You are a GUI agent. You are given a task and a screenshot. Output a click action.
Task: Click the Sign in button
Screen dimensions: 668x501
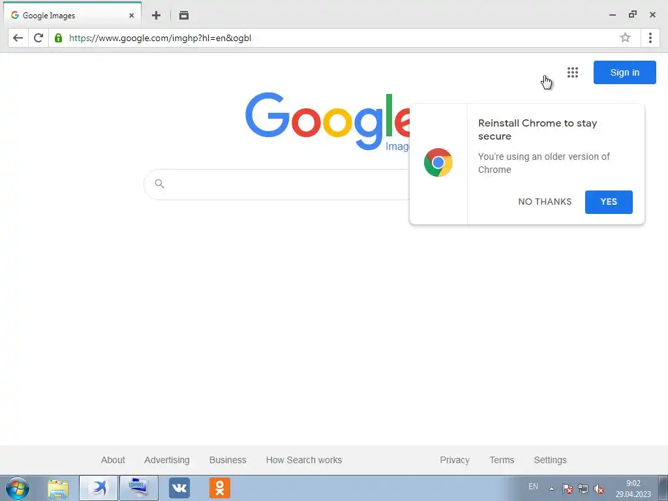tap(624, 72)
